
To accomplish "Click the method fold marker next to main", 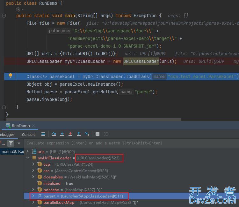I will (x=4, y=16).
